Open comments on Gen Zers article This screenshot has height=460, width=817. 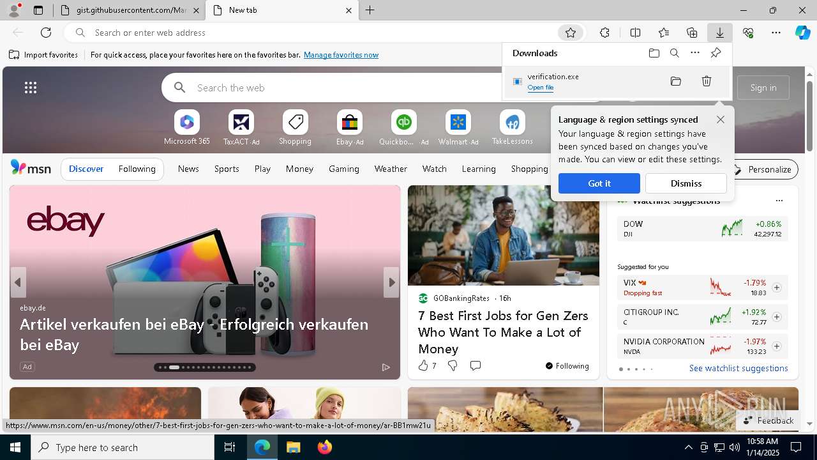point(476,365)
